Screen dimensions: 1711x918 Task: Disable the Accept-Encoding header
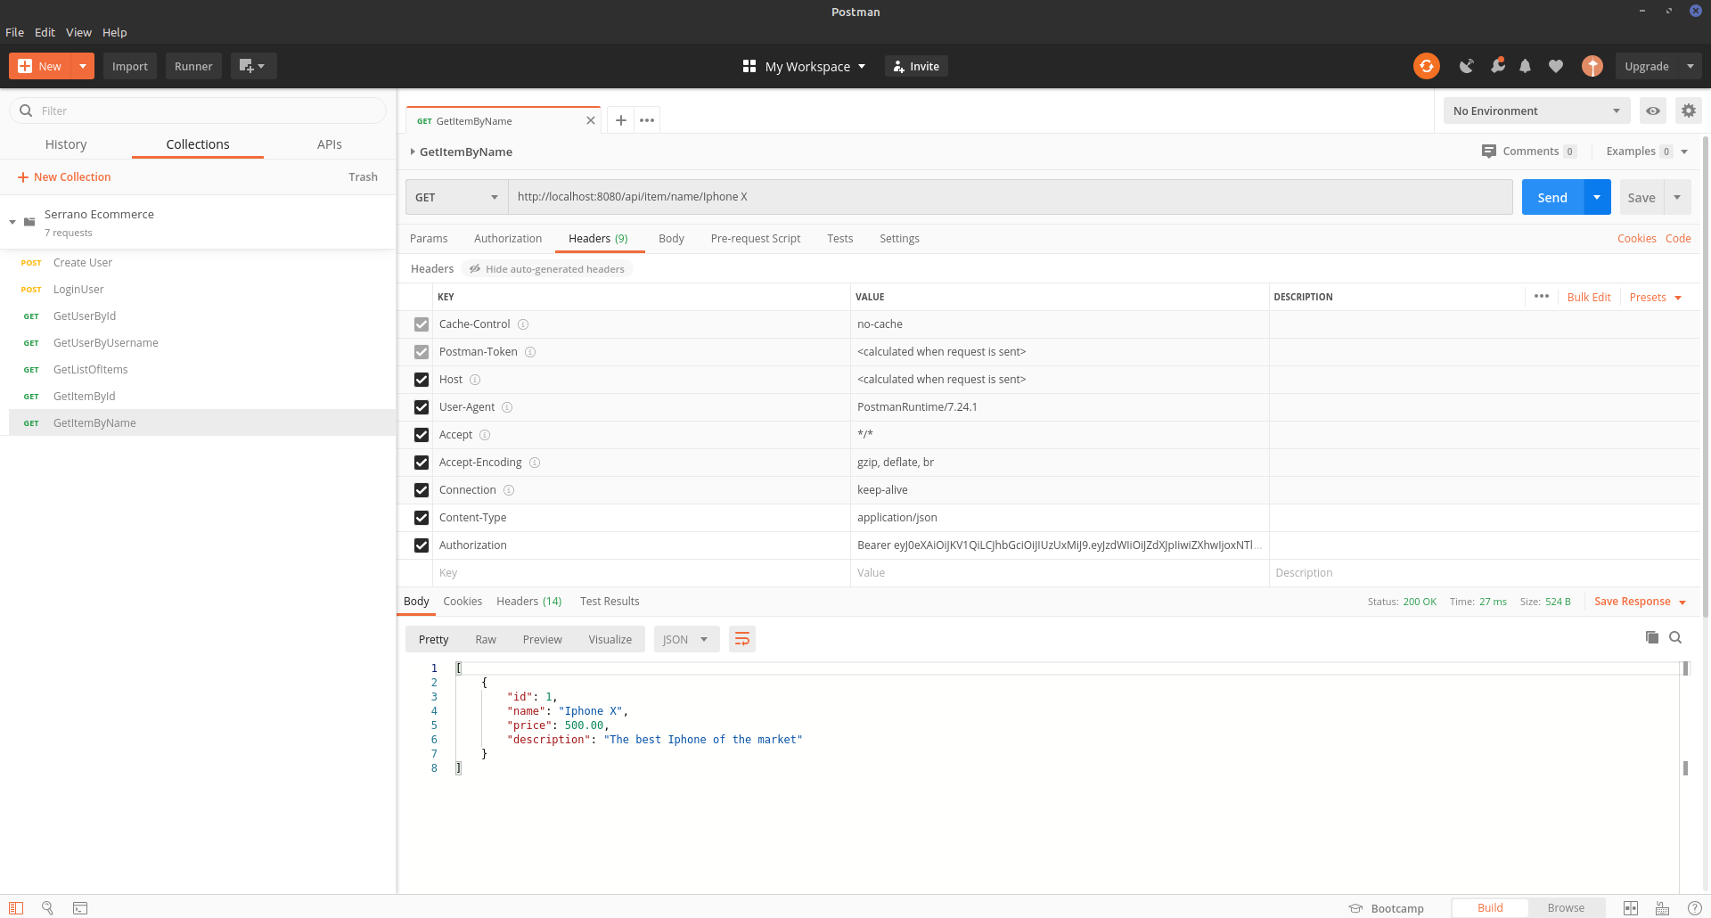pos(422,463)
